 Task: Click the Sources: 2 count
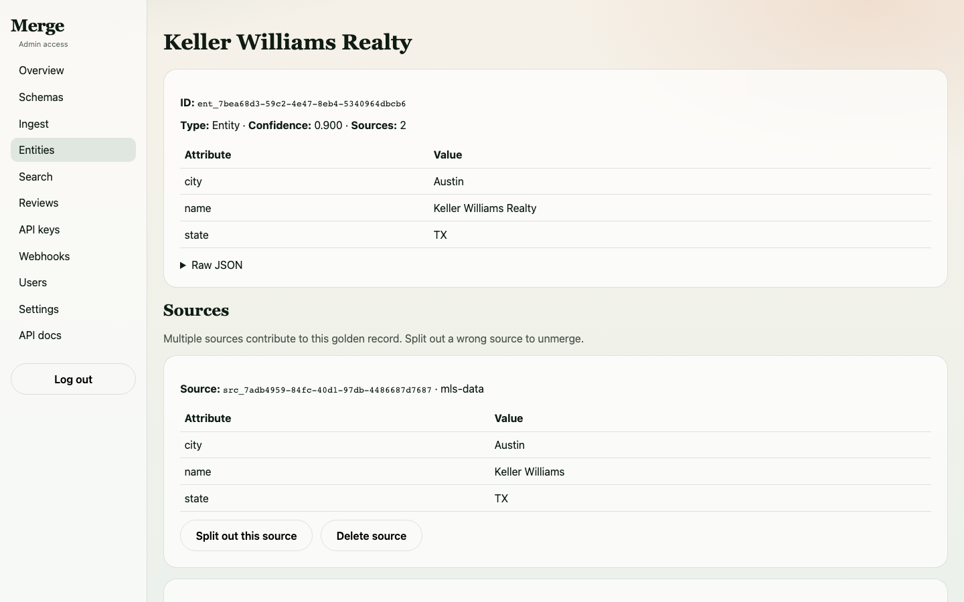point(378,125)
